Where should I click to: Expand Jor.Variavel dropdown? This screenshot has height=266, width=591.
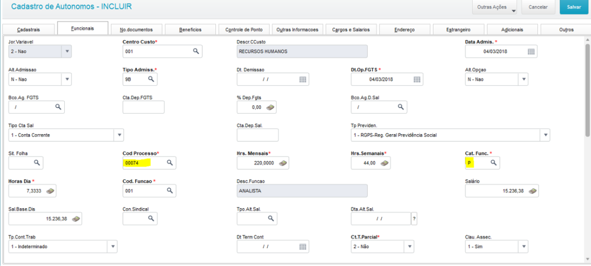tap(67, 51)
